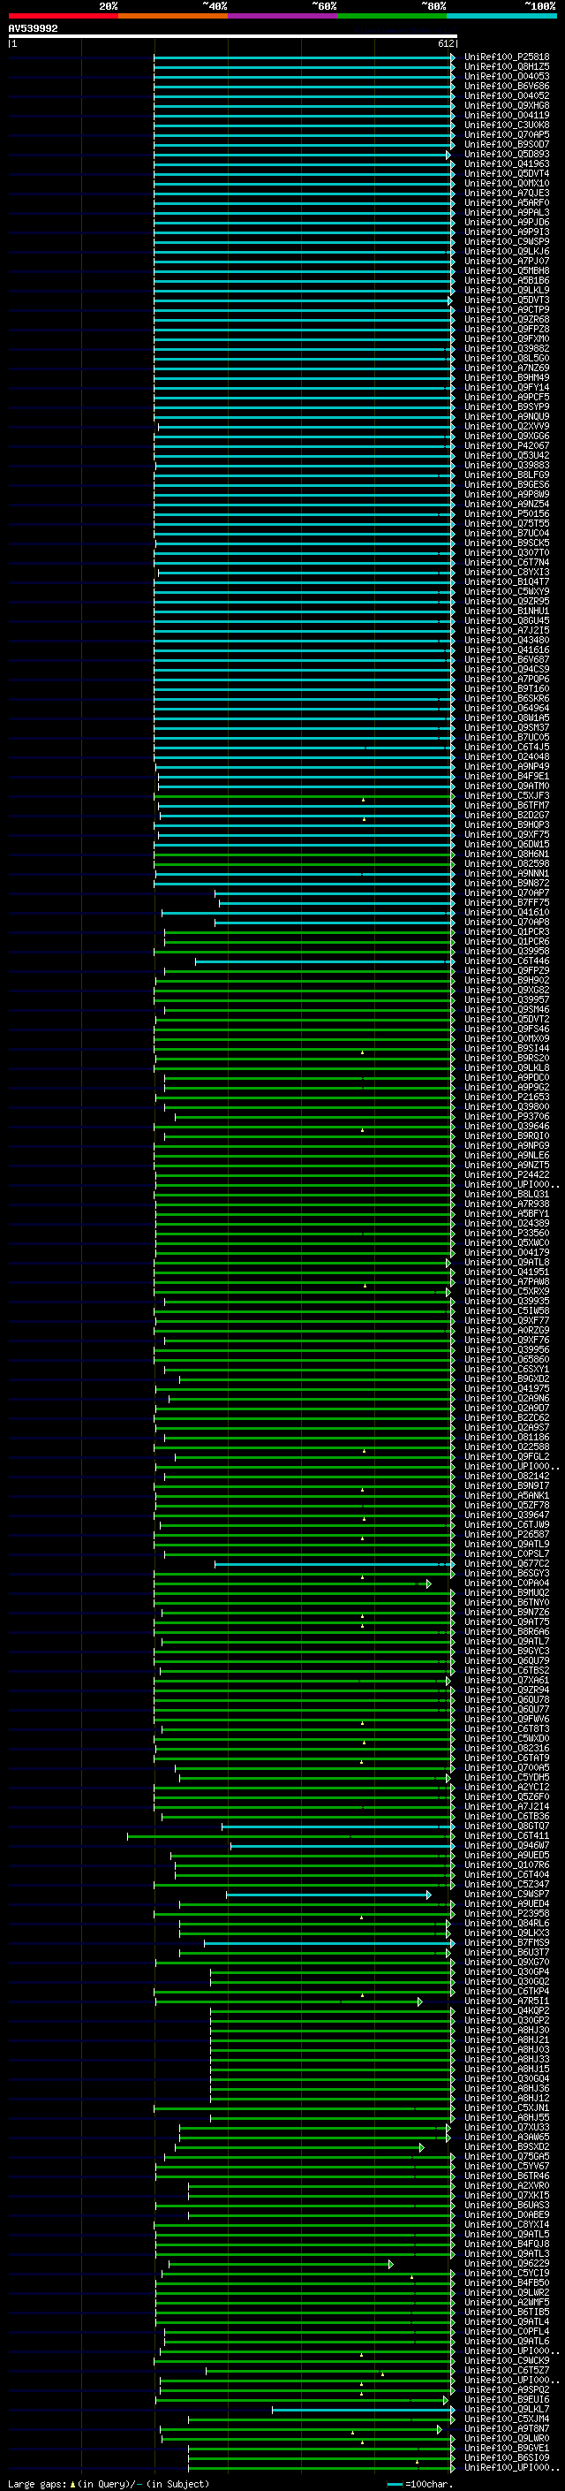Click the AV539992 query name

coord(33,29)
